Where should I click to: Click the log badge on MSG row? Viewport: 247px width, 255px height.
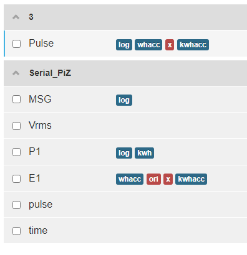coord(124,100)
